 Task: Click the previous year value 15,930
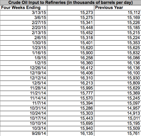(x=117, y=78)
